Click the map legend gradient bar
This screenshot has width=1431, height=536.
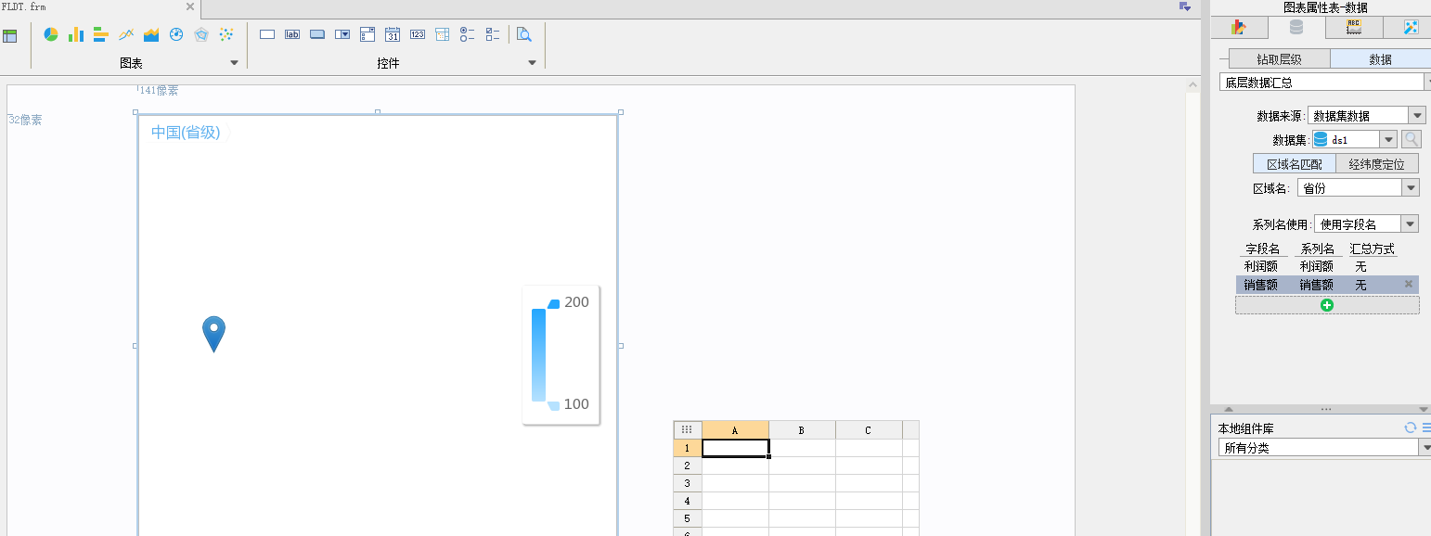click(x=539, y=354)
